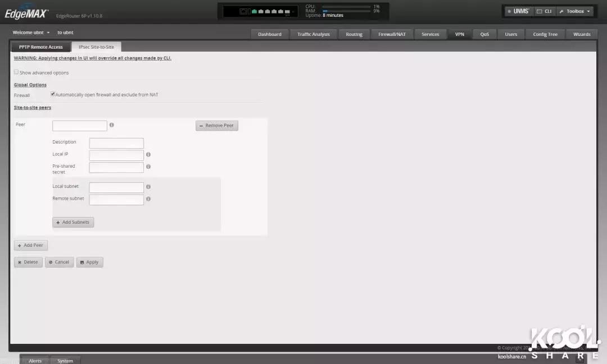Click the port status indicator panel

261,11
